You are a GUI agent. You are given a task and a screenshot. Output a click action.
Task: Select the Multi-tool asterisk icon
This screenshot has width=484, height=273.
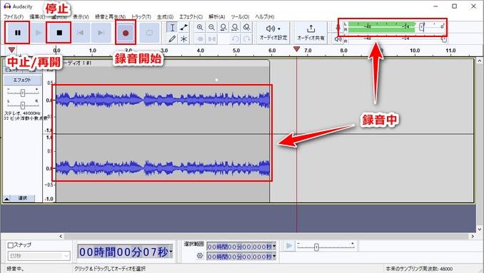184,38
